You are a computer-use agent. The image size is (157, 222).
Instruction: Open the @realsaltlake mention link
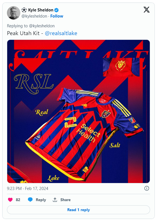click(x=61, y=33)
